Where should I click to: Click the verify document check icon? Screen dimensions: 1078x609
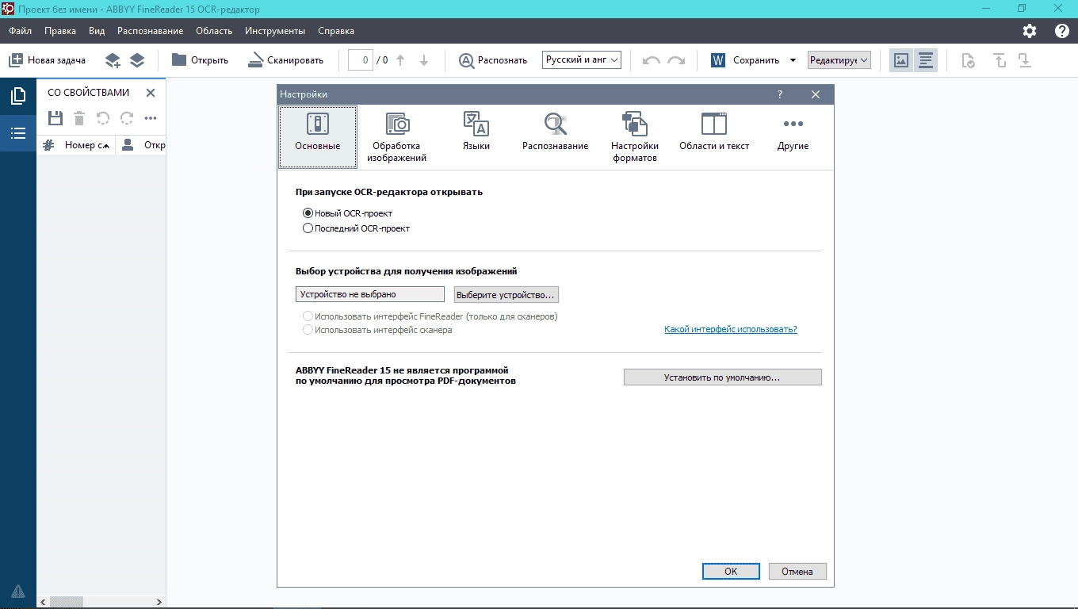click(968, 60)
